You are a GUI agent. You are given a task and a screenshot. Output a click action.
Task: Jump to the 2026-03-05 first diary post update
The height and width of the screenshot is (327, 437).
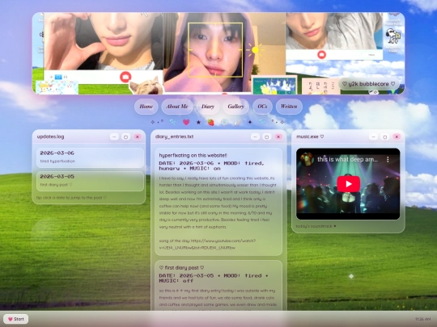click(x=90, y=181)
